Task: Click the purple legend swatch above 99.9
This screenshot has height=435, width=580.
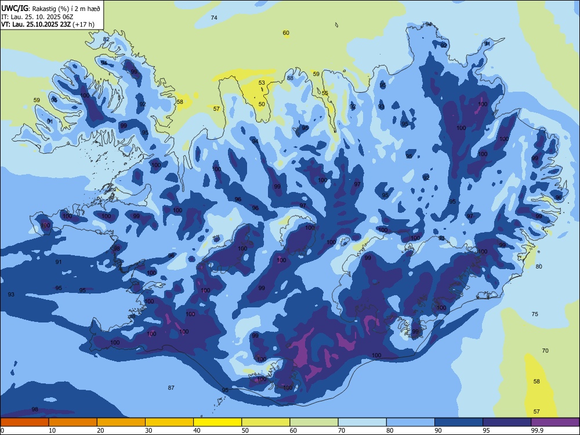Action: coord(555,422)
